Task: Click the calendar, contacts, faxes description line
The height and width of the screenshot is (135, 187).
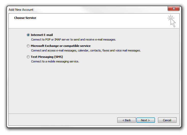Action: coord(86,50)
